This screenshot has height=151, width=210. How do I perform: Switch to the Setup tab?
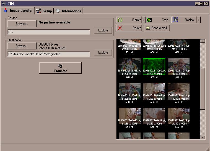[44, 11]
